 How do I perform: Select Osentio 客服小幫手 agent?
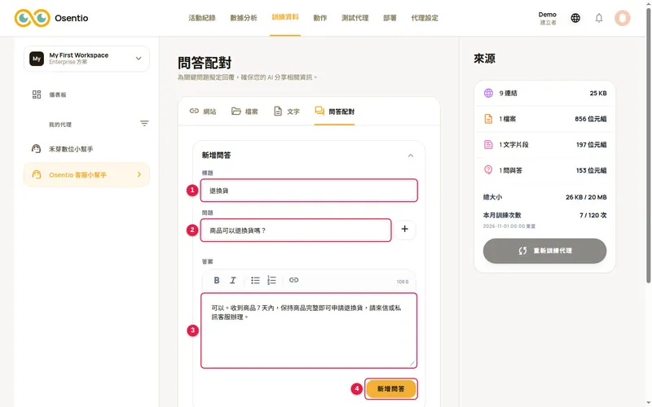click(x=86, y=174)
